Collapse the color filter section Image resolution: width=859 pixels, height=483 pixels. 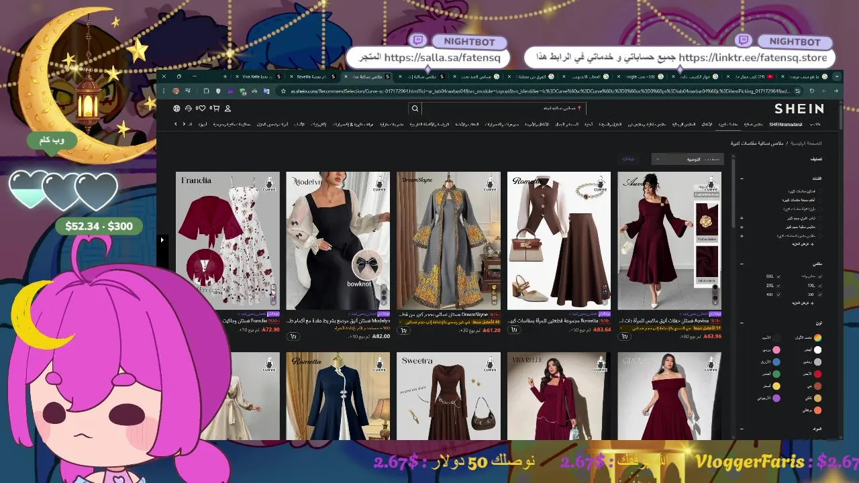pyautogui.click(x=742, y=323)
